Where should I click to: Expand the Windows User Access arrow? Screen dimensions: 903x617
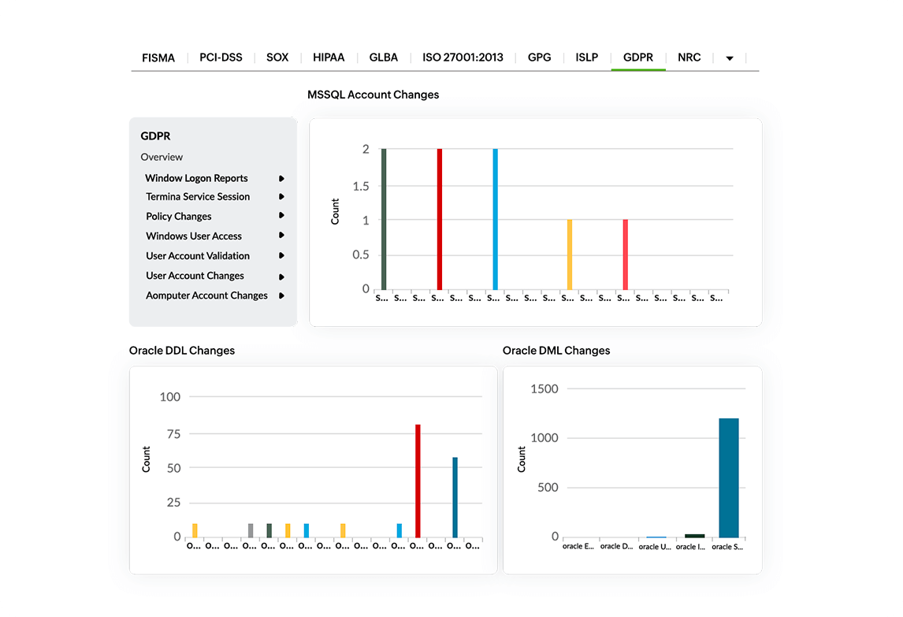tap(281, 235)
